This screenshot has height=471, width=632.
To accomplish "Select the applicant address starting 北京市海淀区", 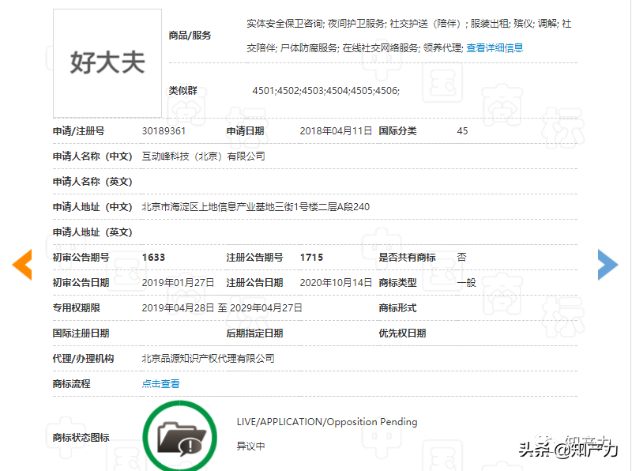I will coord(255,207).
